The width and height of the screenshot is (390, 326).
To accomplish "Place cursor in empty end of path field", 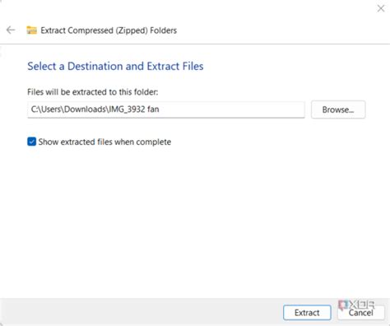I will click(x=232, y=109).
